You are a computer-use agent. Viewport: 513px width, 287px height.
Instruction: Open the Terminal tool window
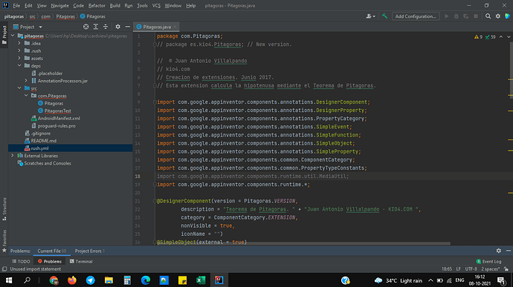pos(81,261)
